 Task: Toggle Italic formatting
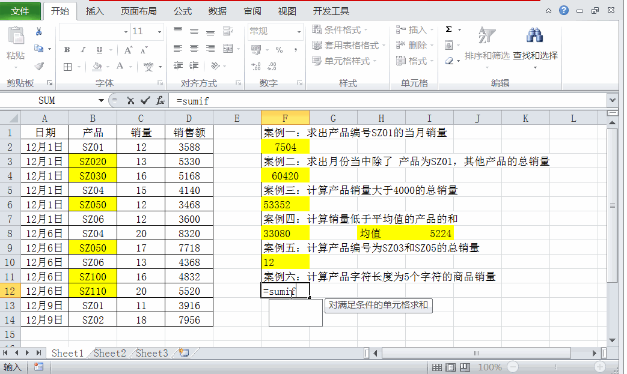pos(83,50)
